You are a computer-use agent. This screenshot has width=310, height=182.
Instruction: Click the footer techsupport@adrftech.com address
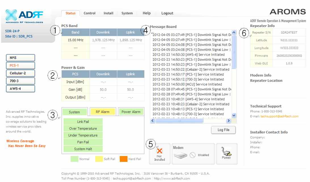coord(132,178)
